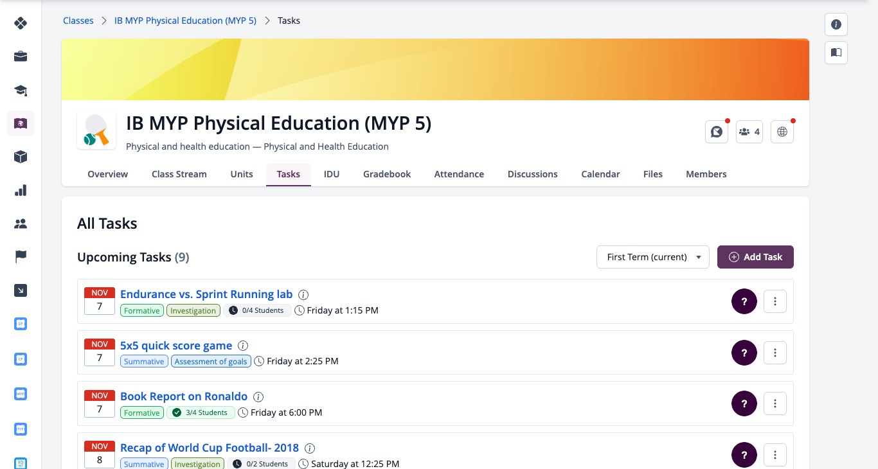Open the cube icon in the sidebar
The height and width of the screenshot is (469, 878).
tap(21, 157)
